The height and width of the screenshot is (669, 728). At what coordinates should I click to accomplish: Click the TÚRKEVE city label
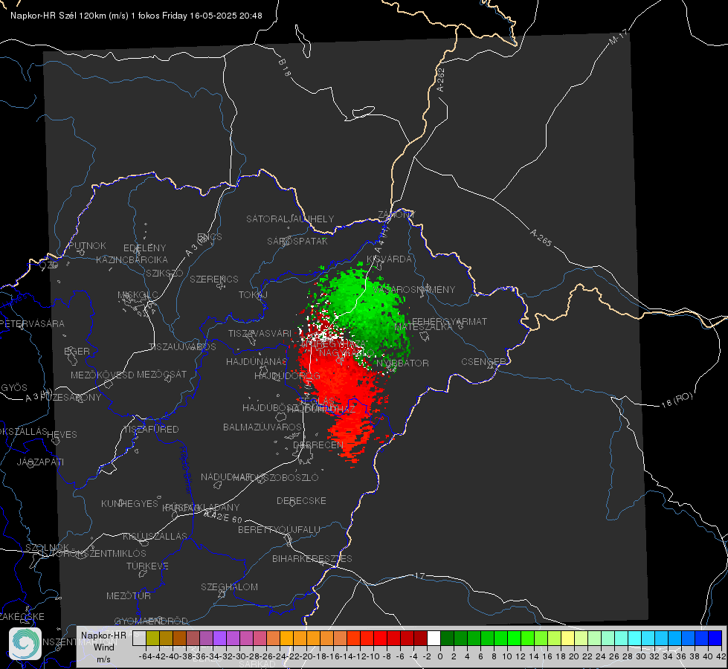pos(147,566)
